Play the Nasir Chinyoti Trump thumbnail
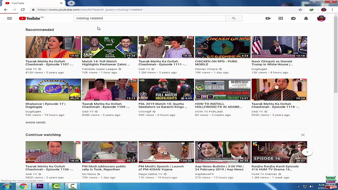Image resolution: width=338 pixels, height=190 pixels. pyautogui.click(x=279, y=47)
